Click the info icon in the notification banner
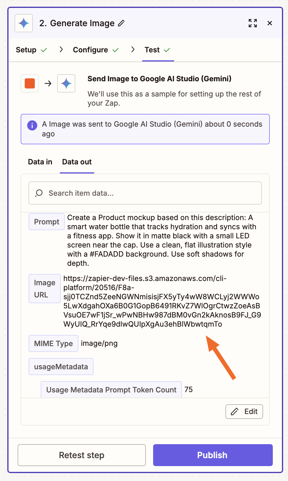The width and height of the screenshot is (288, 481). pos(32,125)
